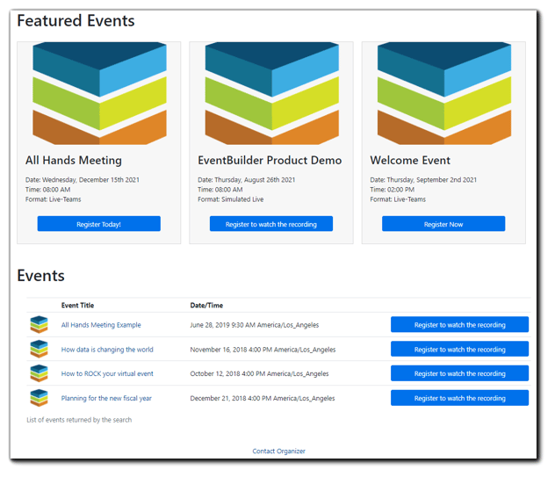Click the Register Now button for Welcome Event
This screenshot has width=555, height=477.
pyautogui.click(x=443, y=224)
